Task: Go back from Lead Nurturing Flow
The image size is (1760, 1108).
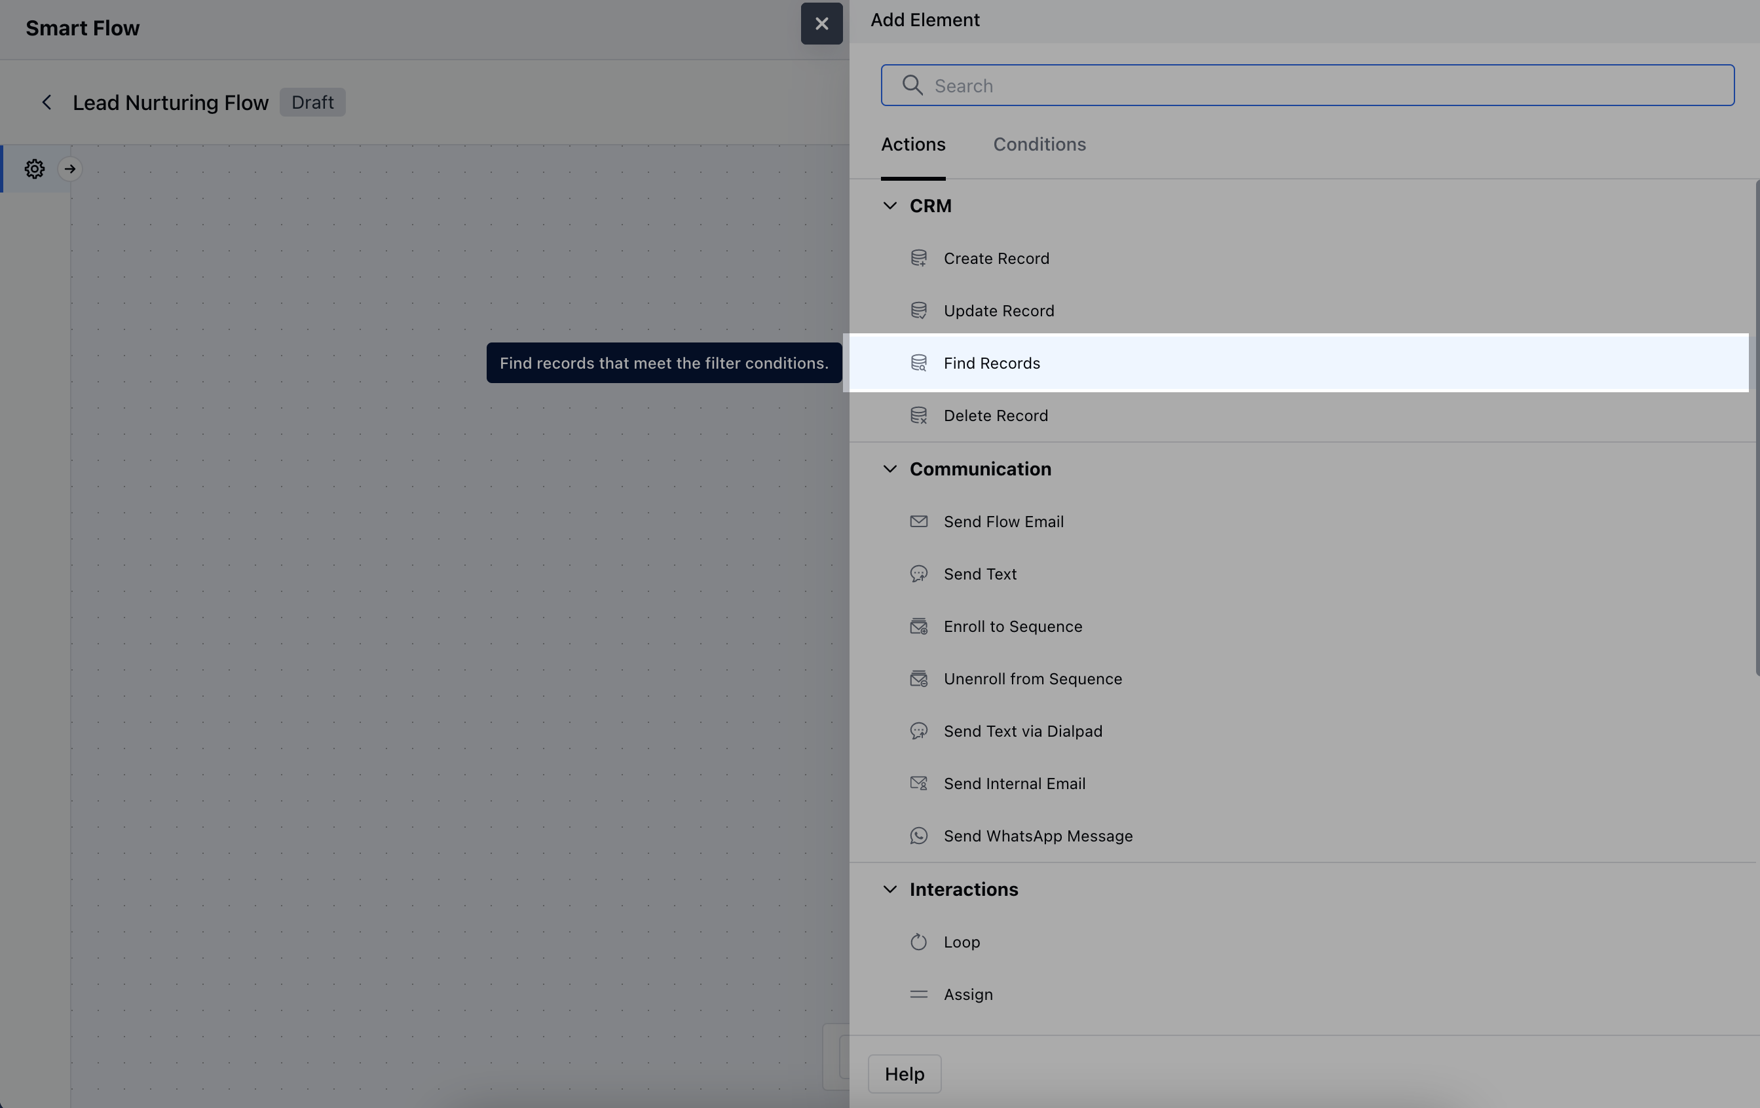Action: [x=47, y=102]
